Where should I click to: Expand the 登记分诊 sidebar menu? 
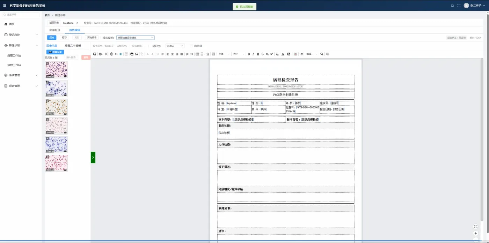(21, 35)
